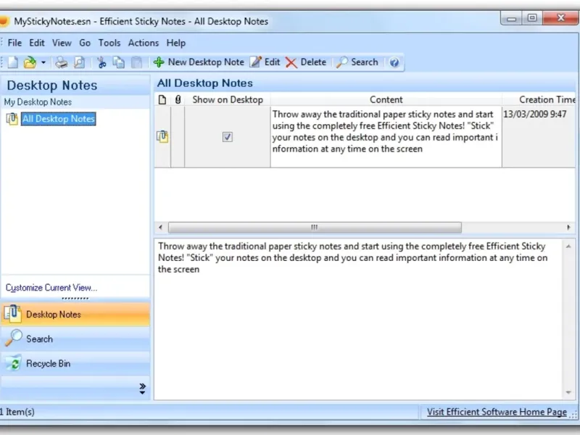
Task: Open the Search navigation pane
Action: [x=75, y=339]
